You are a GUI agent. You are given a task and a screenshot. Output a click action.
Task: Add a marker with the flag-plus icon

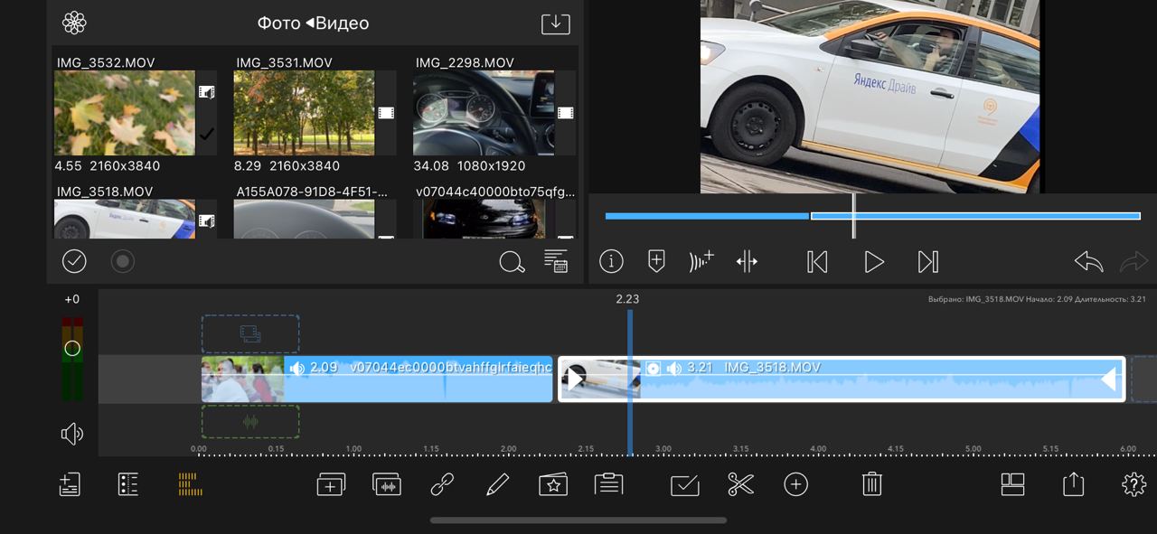tap(657, 262)
